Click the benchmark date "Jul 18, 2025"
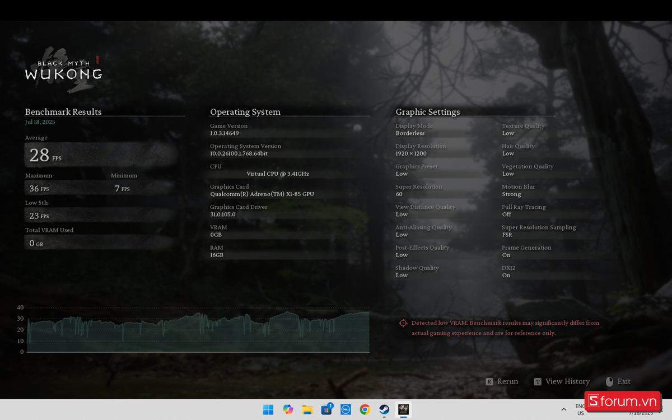 pyautogui.click(x=40, y=122)
